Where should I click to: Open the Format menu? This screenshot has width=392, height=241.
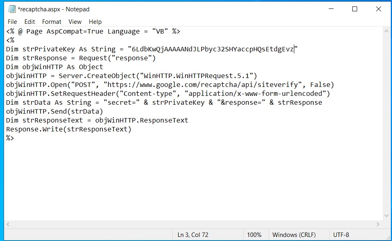[x=51, y=22]
